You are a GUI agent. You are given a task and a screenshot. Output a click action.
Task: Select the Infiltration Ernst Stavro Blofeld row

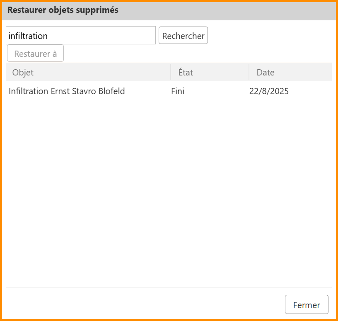(x=67, y=91)
